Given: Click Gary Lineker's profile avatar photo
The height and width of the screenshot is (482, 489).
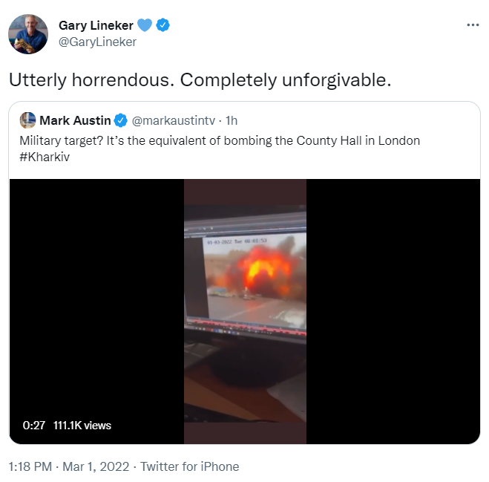Looking at the screenshot, I should coord(28,34).
